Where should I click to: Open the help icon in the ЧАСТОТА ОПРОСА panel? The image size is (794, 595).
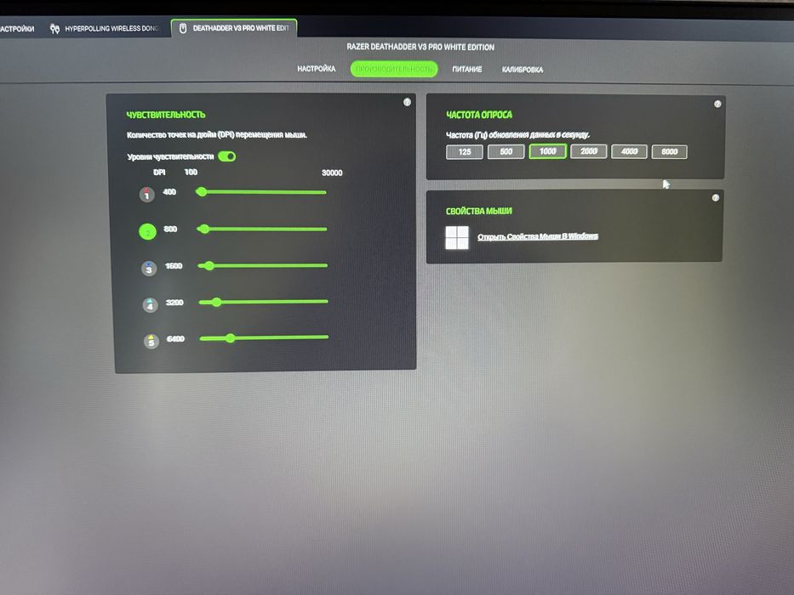pyautogui.click(x=717, y=104)
